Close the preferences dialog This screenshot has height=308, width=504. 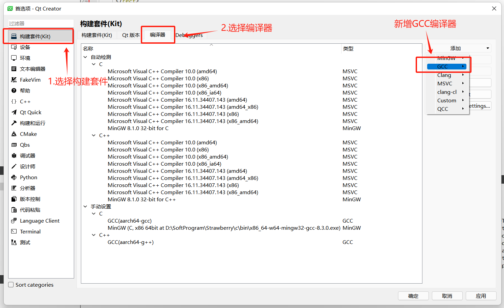tap(494, 8)
